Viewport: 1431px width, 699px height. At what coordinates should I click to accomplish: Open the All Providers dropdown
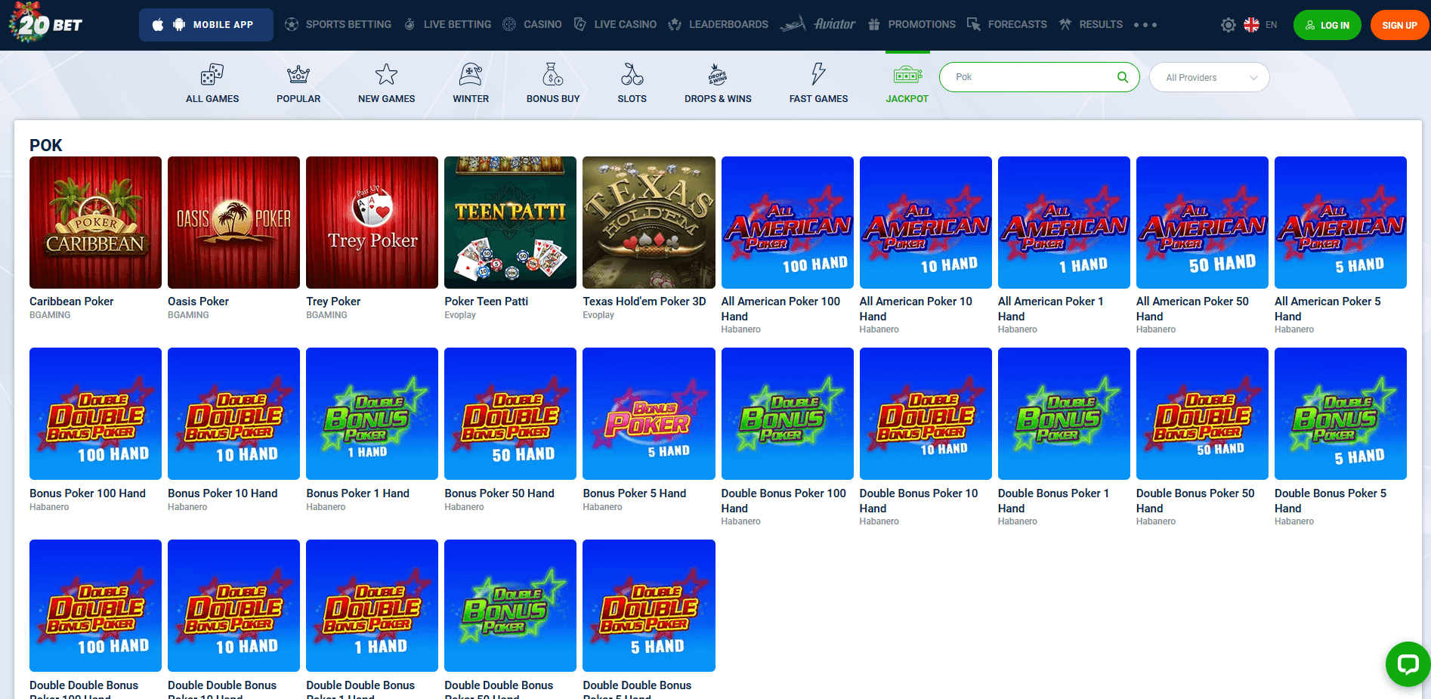[1209, 77]
